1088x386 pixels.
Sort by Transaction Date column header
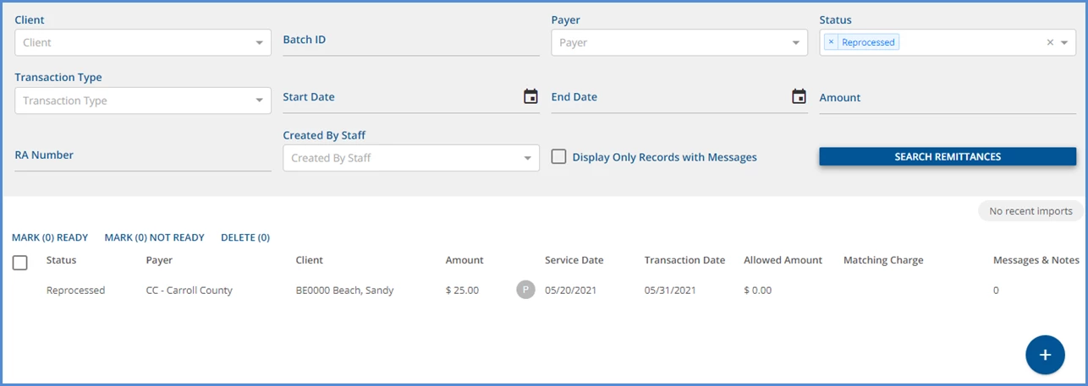click(684, 260)
